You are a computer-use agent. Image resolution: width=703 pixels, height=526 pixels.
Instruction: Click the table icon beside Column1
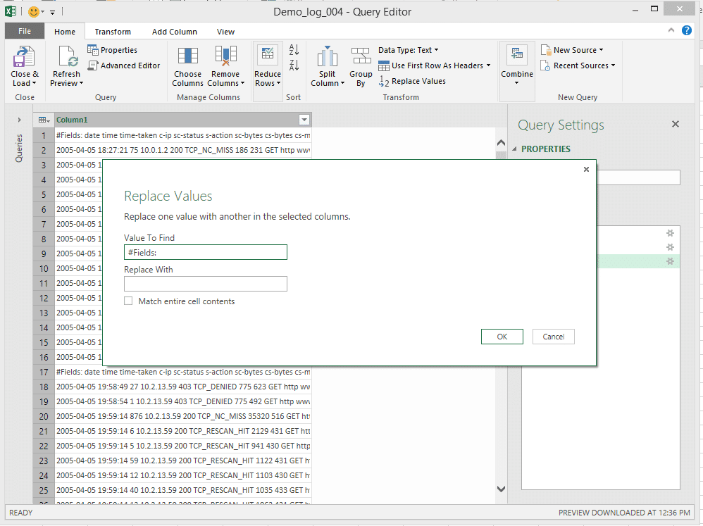(x=44, y=120)
